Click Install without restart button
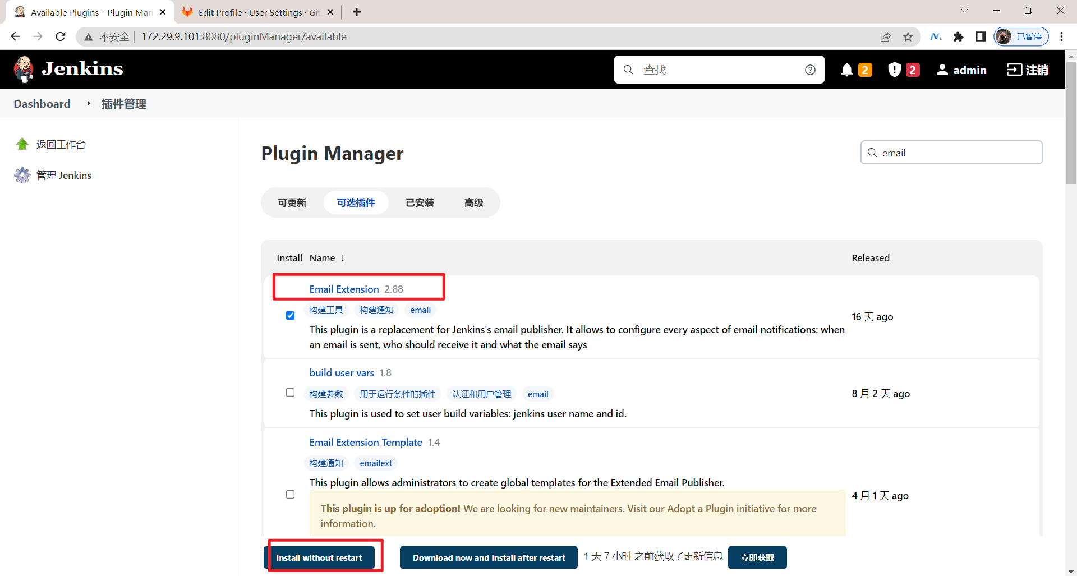1077x576 pixels. tap(319, 557)
